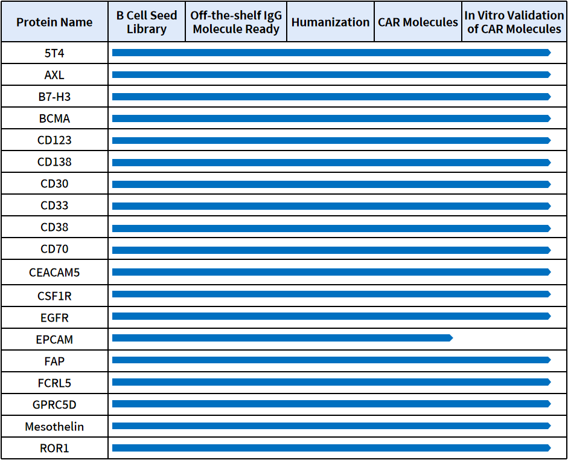Click the CAR Molecules column header
Screen dimensions: 568x460
coord(418,22)
